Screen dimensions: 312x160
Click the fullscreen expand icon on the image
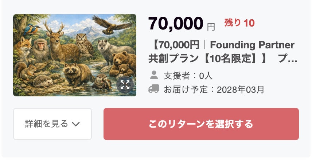(125, 85)
